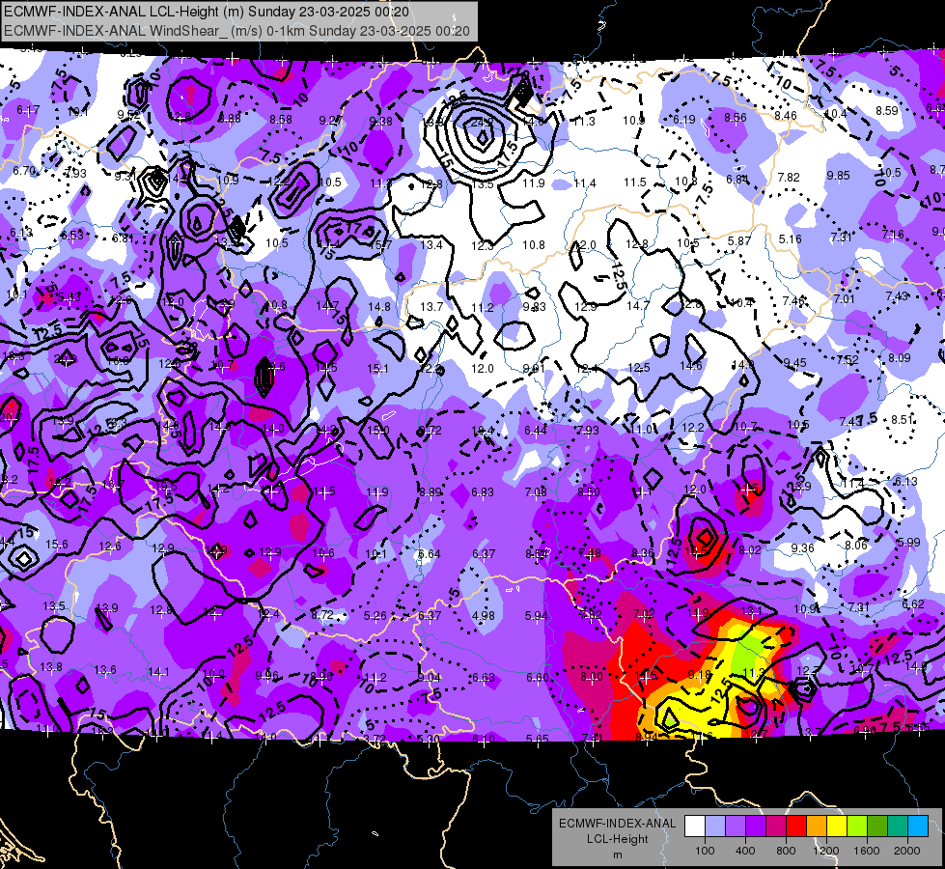This screenshot has height=869, width=945.
Task: Click the wind shear value 8.58
Action: point(281,120)
